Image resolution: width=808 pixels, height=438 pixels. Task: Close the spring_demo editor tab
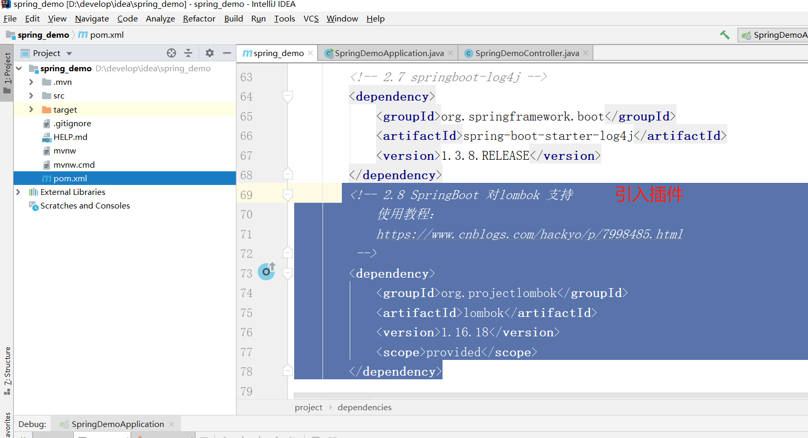pos(310,53)
